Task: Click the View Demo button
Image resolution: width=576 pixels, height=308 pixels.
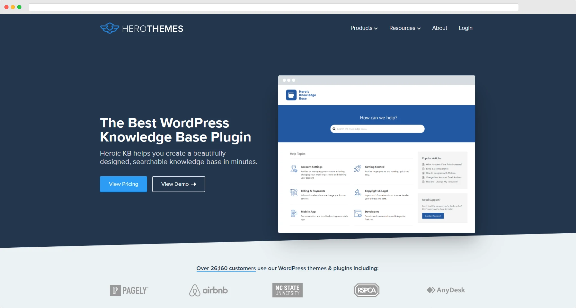Action: coord(179,184)
